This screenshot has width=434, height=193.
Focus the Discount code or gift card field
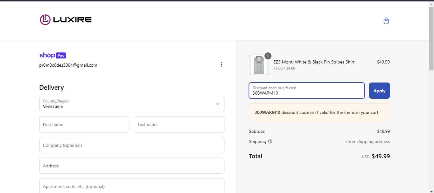click(x=307, y=91)
